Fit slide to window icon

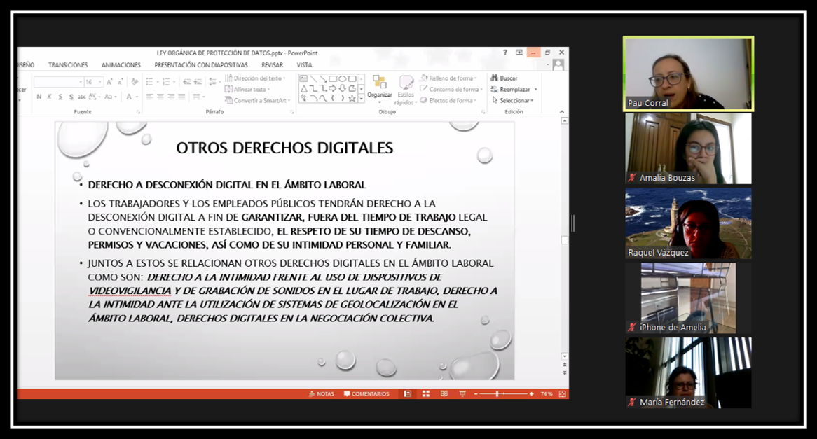pos(562,394)
